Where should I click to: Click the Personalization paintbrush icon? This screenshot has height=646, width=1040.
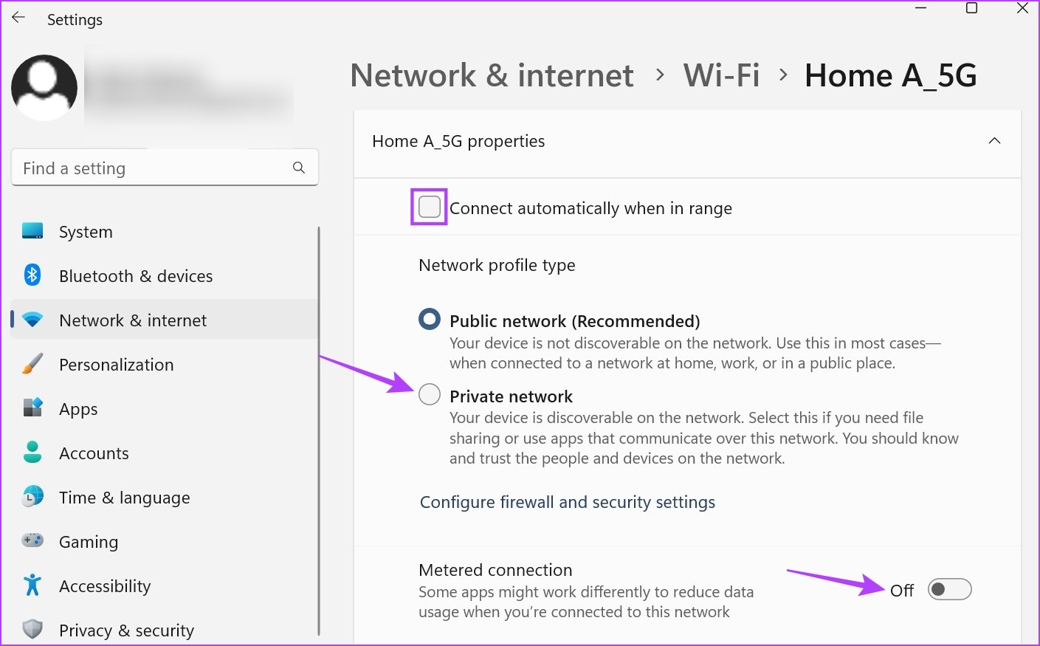[32, 364]
